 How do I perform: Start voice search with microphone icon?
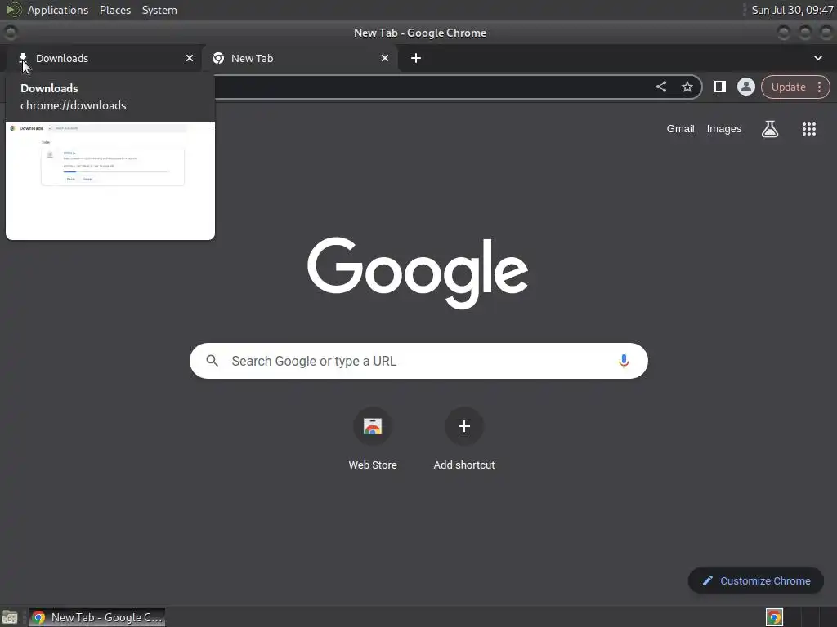coord(624,361)
